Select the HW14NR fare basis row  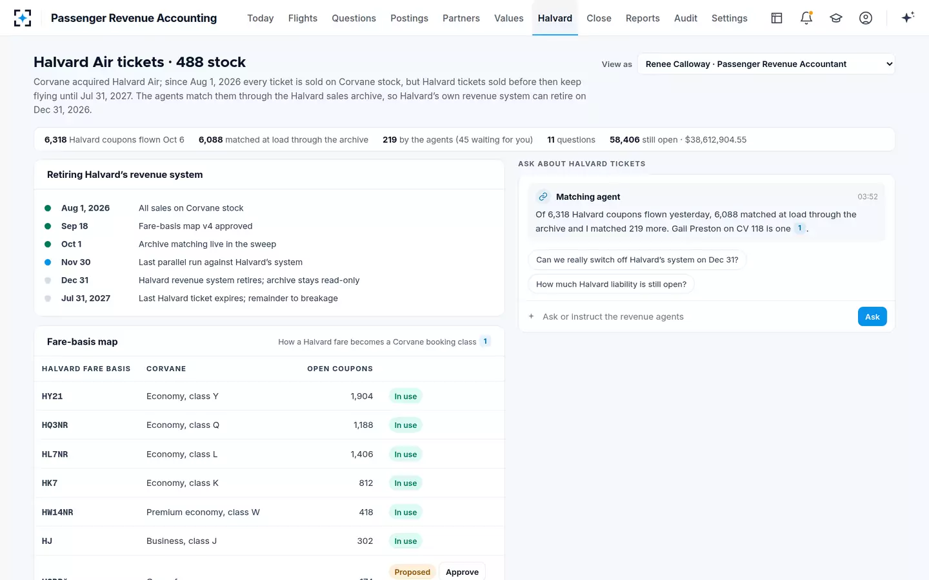(x=269, y=512)
